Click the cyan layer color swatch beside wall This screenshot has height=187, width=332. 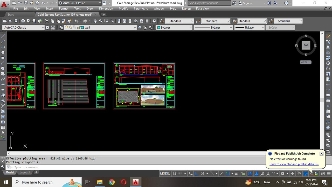tap(82, 28)
